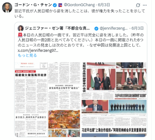Image resolution: width=155 pixels, height=140 pixels.
Task: Click the blue verified badge beside Gordon's name
Action: click(x=55, y=5)
